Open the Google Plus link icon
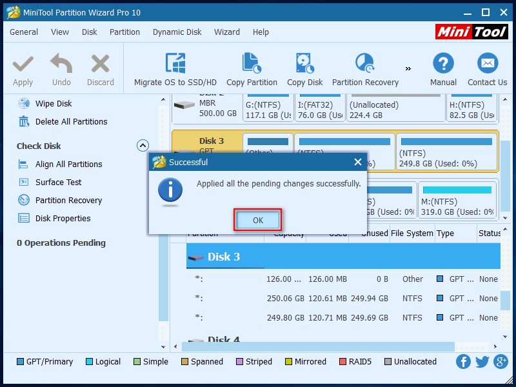 (x=501, y=362)
